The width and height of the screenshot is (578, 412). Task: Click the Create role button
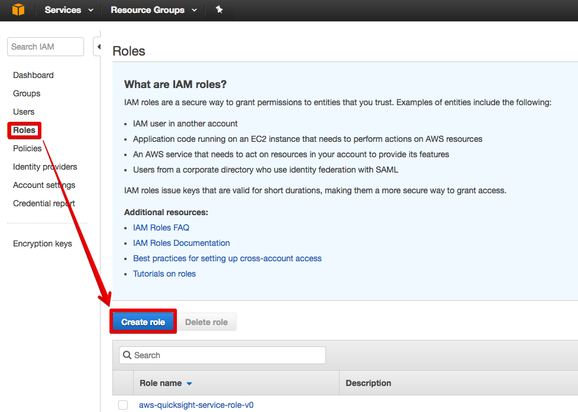pos(143,322)
